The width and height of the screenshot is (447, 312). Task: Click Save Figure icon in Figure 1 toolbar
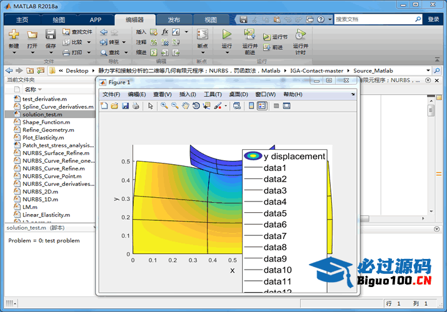pyautogui.click(x=126, y=106)
